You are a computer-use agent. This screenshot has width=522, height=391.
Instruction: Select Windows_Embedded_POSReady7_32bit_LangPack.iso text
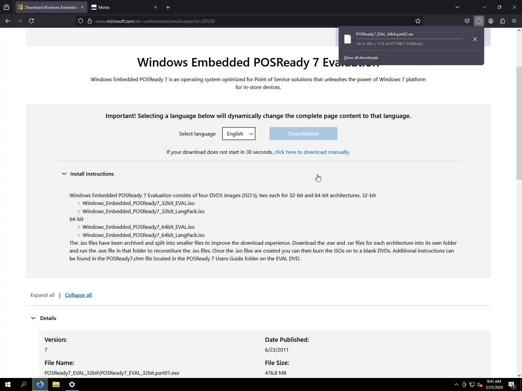tap(144, 211)
